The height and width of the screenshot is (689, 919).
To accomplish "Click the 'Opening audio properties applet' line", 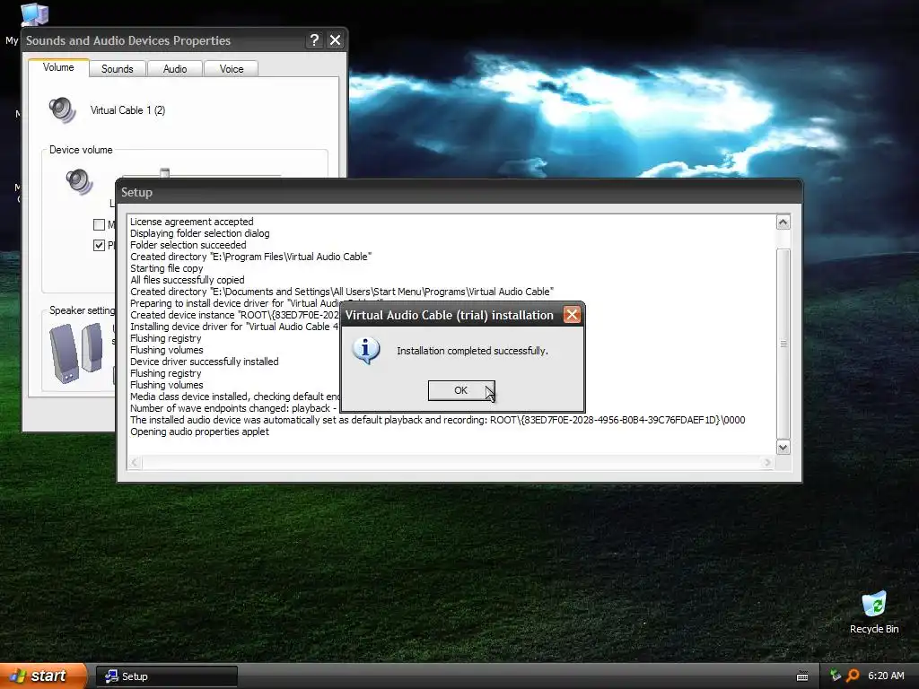I will pyautogui.click(x=199, y=432).
